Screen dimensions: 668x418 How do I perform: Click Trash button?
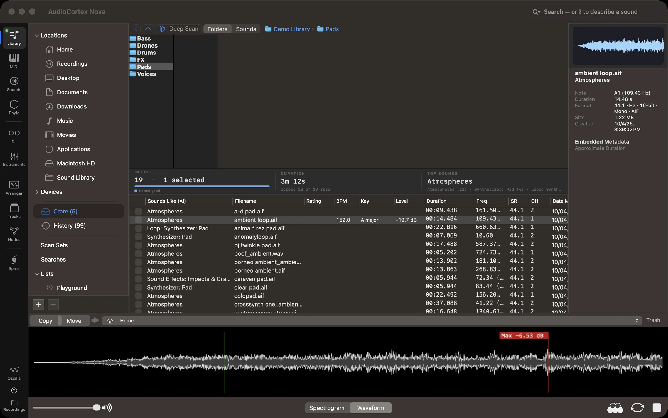[x=653, y=320]
